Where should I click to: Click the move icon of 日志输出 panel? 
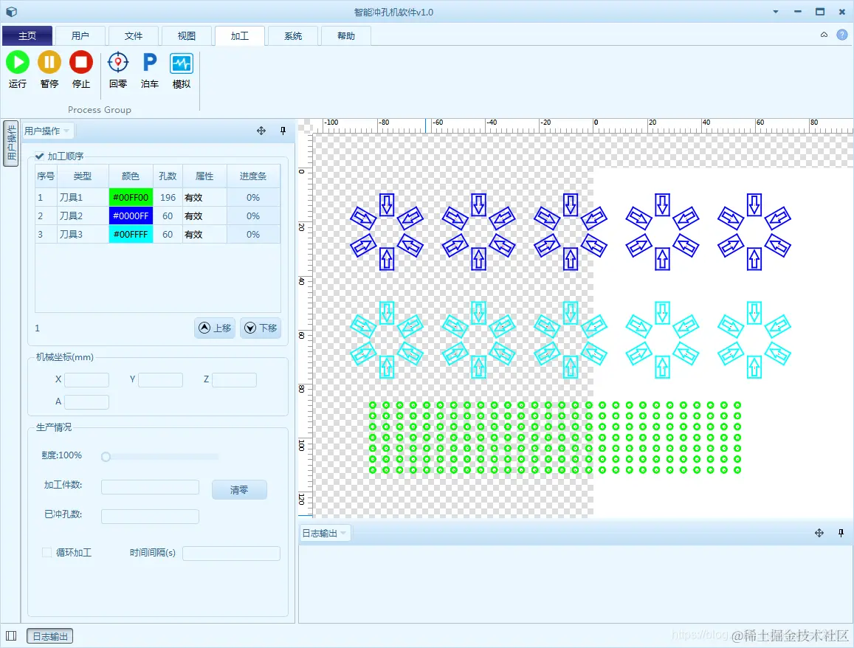coord(819,533)
